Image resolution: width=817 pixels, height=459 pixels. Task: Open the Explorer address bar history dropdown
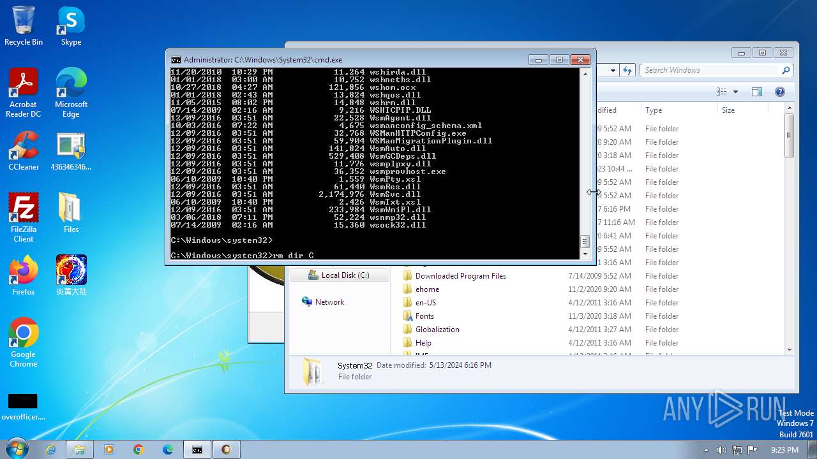pos(613,70)
